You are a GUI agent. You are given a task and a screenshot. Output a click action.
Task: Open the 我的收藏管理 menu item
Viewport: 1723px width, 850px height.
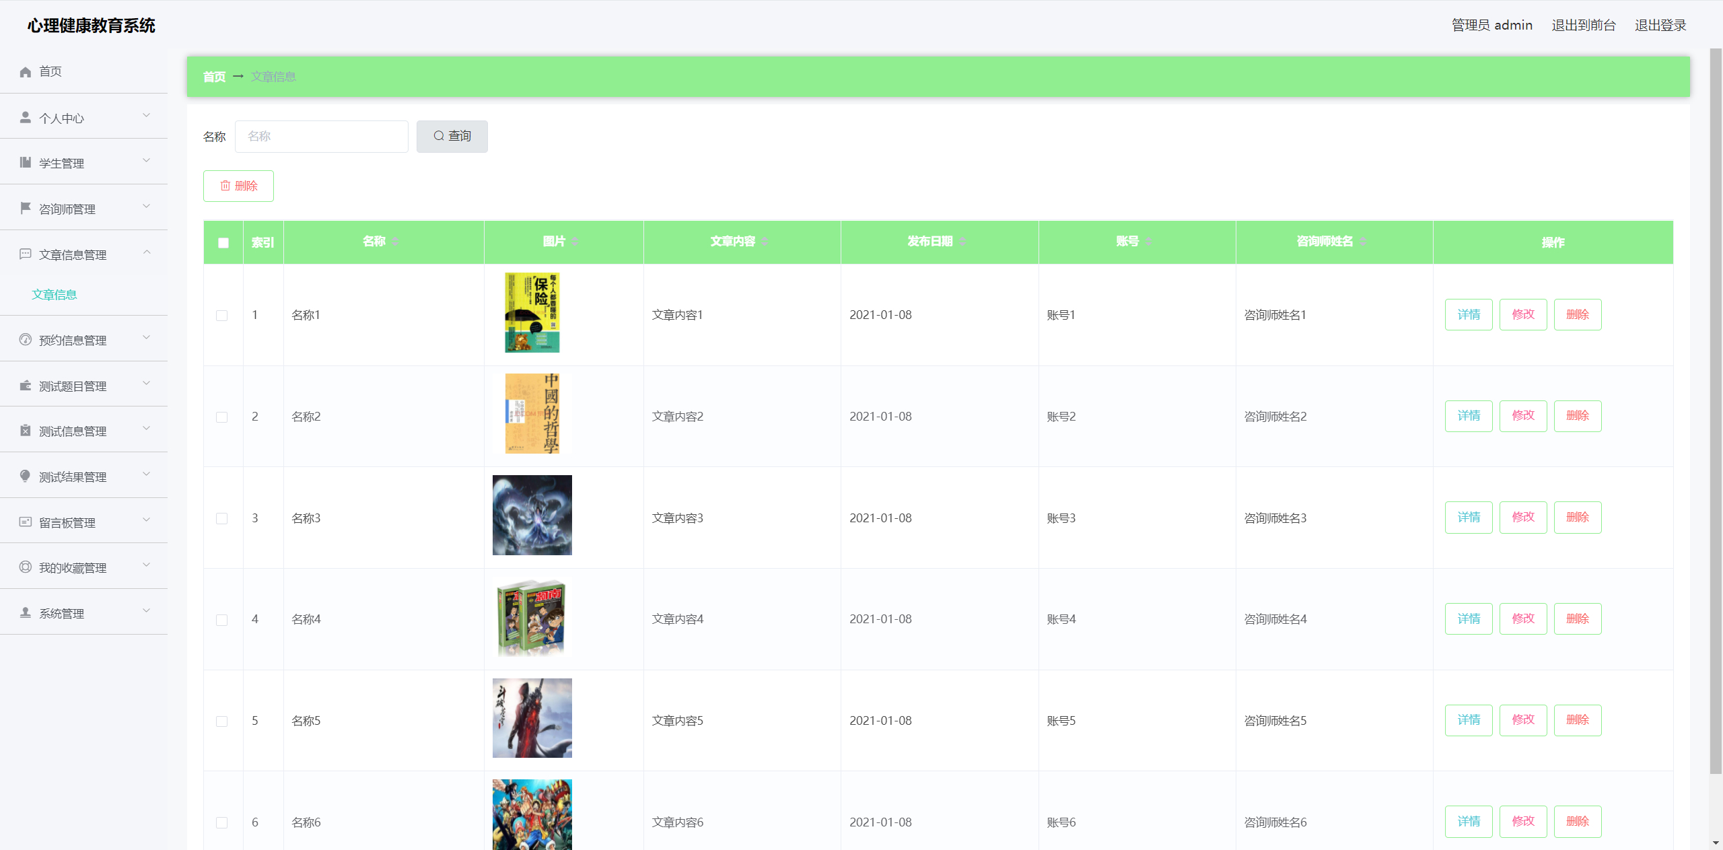73,568
